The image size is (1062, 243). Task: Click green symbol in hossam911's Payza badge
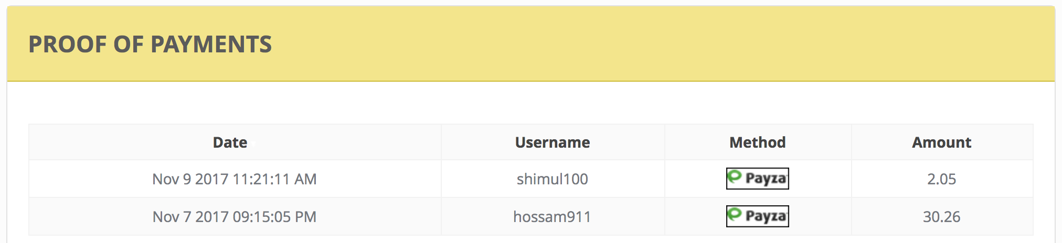tap(735, 215)
